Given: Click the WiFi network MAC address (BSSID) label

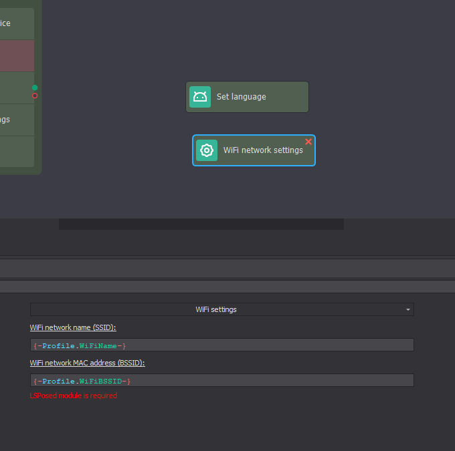Looking at the screenshot, I should coord(88,363).
